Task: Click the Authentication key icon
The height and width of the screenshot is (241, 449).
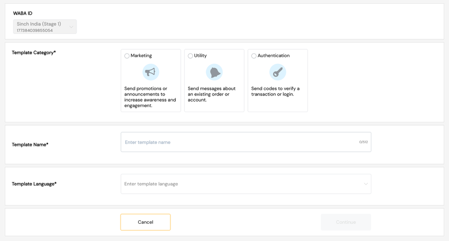Action: pos(278,72)
